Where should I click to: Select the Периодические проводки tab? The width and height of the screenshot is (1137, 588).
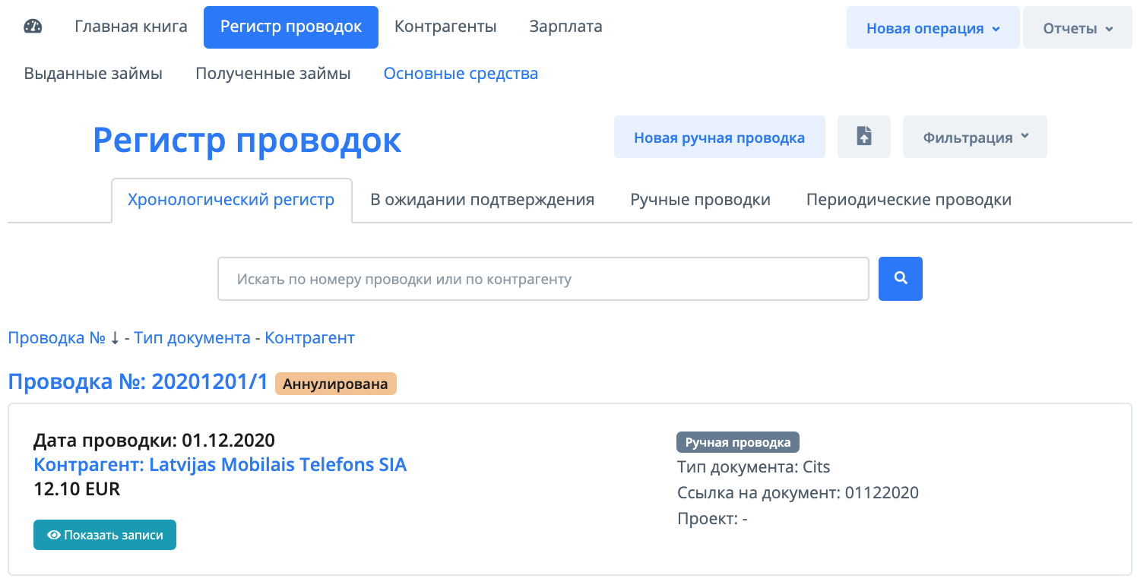[908, 200]
